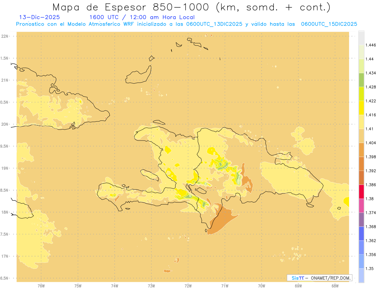Click the legend value label 1.35
Screen dimensions: 376x290
tap(369, 268)
